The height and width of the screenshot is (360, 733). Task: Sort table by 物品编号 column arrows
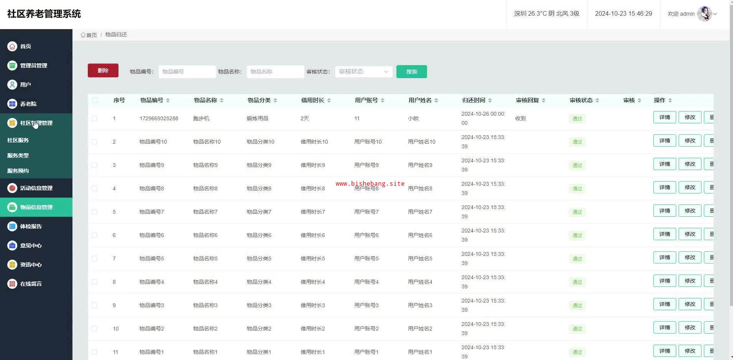pyautogui.click(x=168, y=100)
